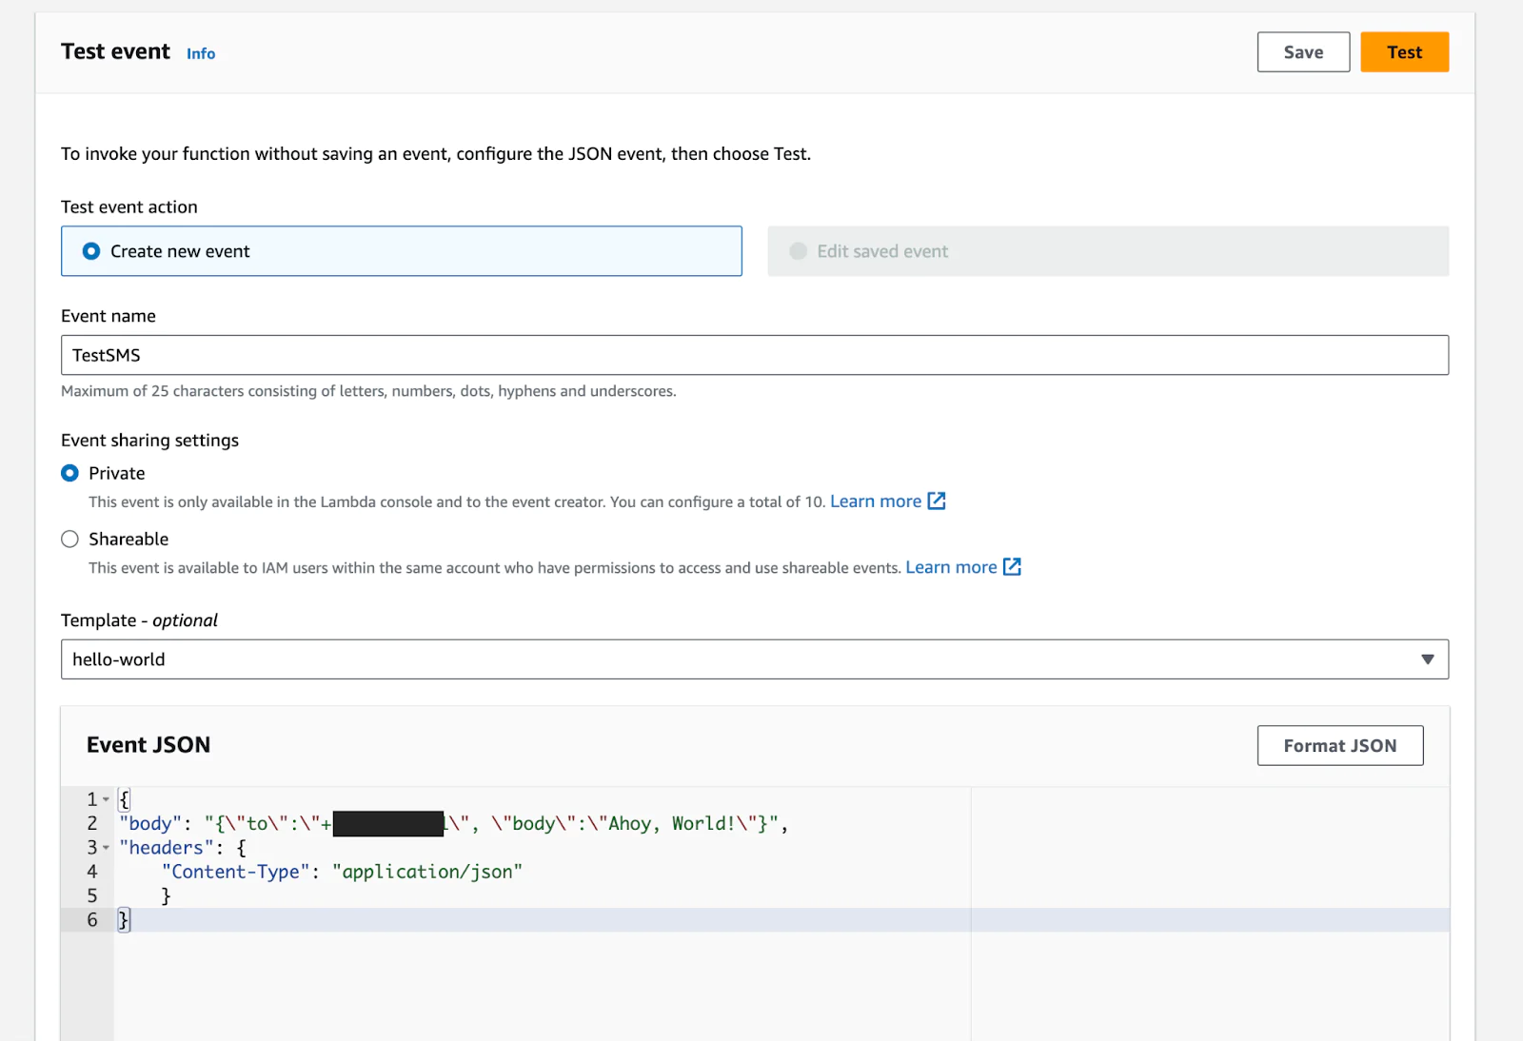Select the Create new event option
This screenshot has height=1041, width=1523.
pyautogui.click(x=402, y=251)
